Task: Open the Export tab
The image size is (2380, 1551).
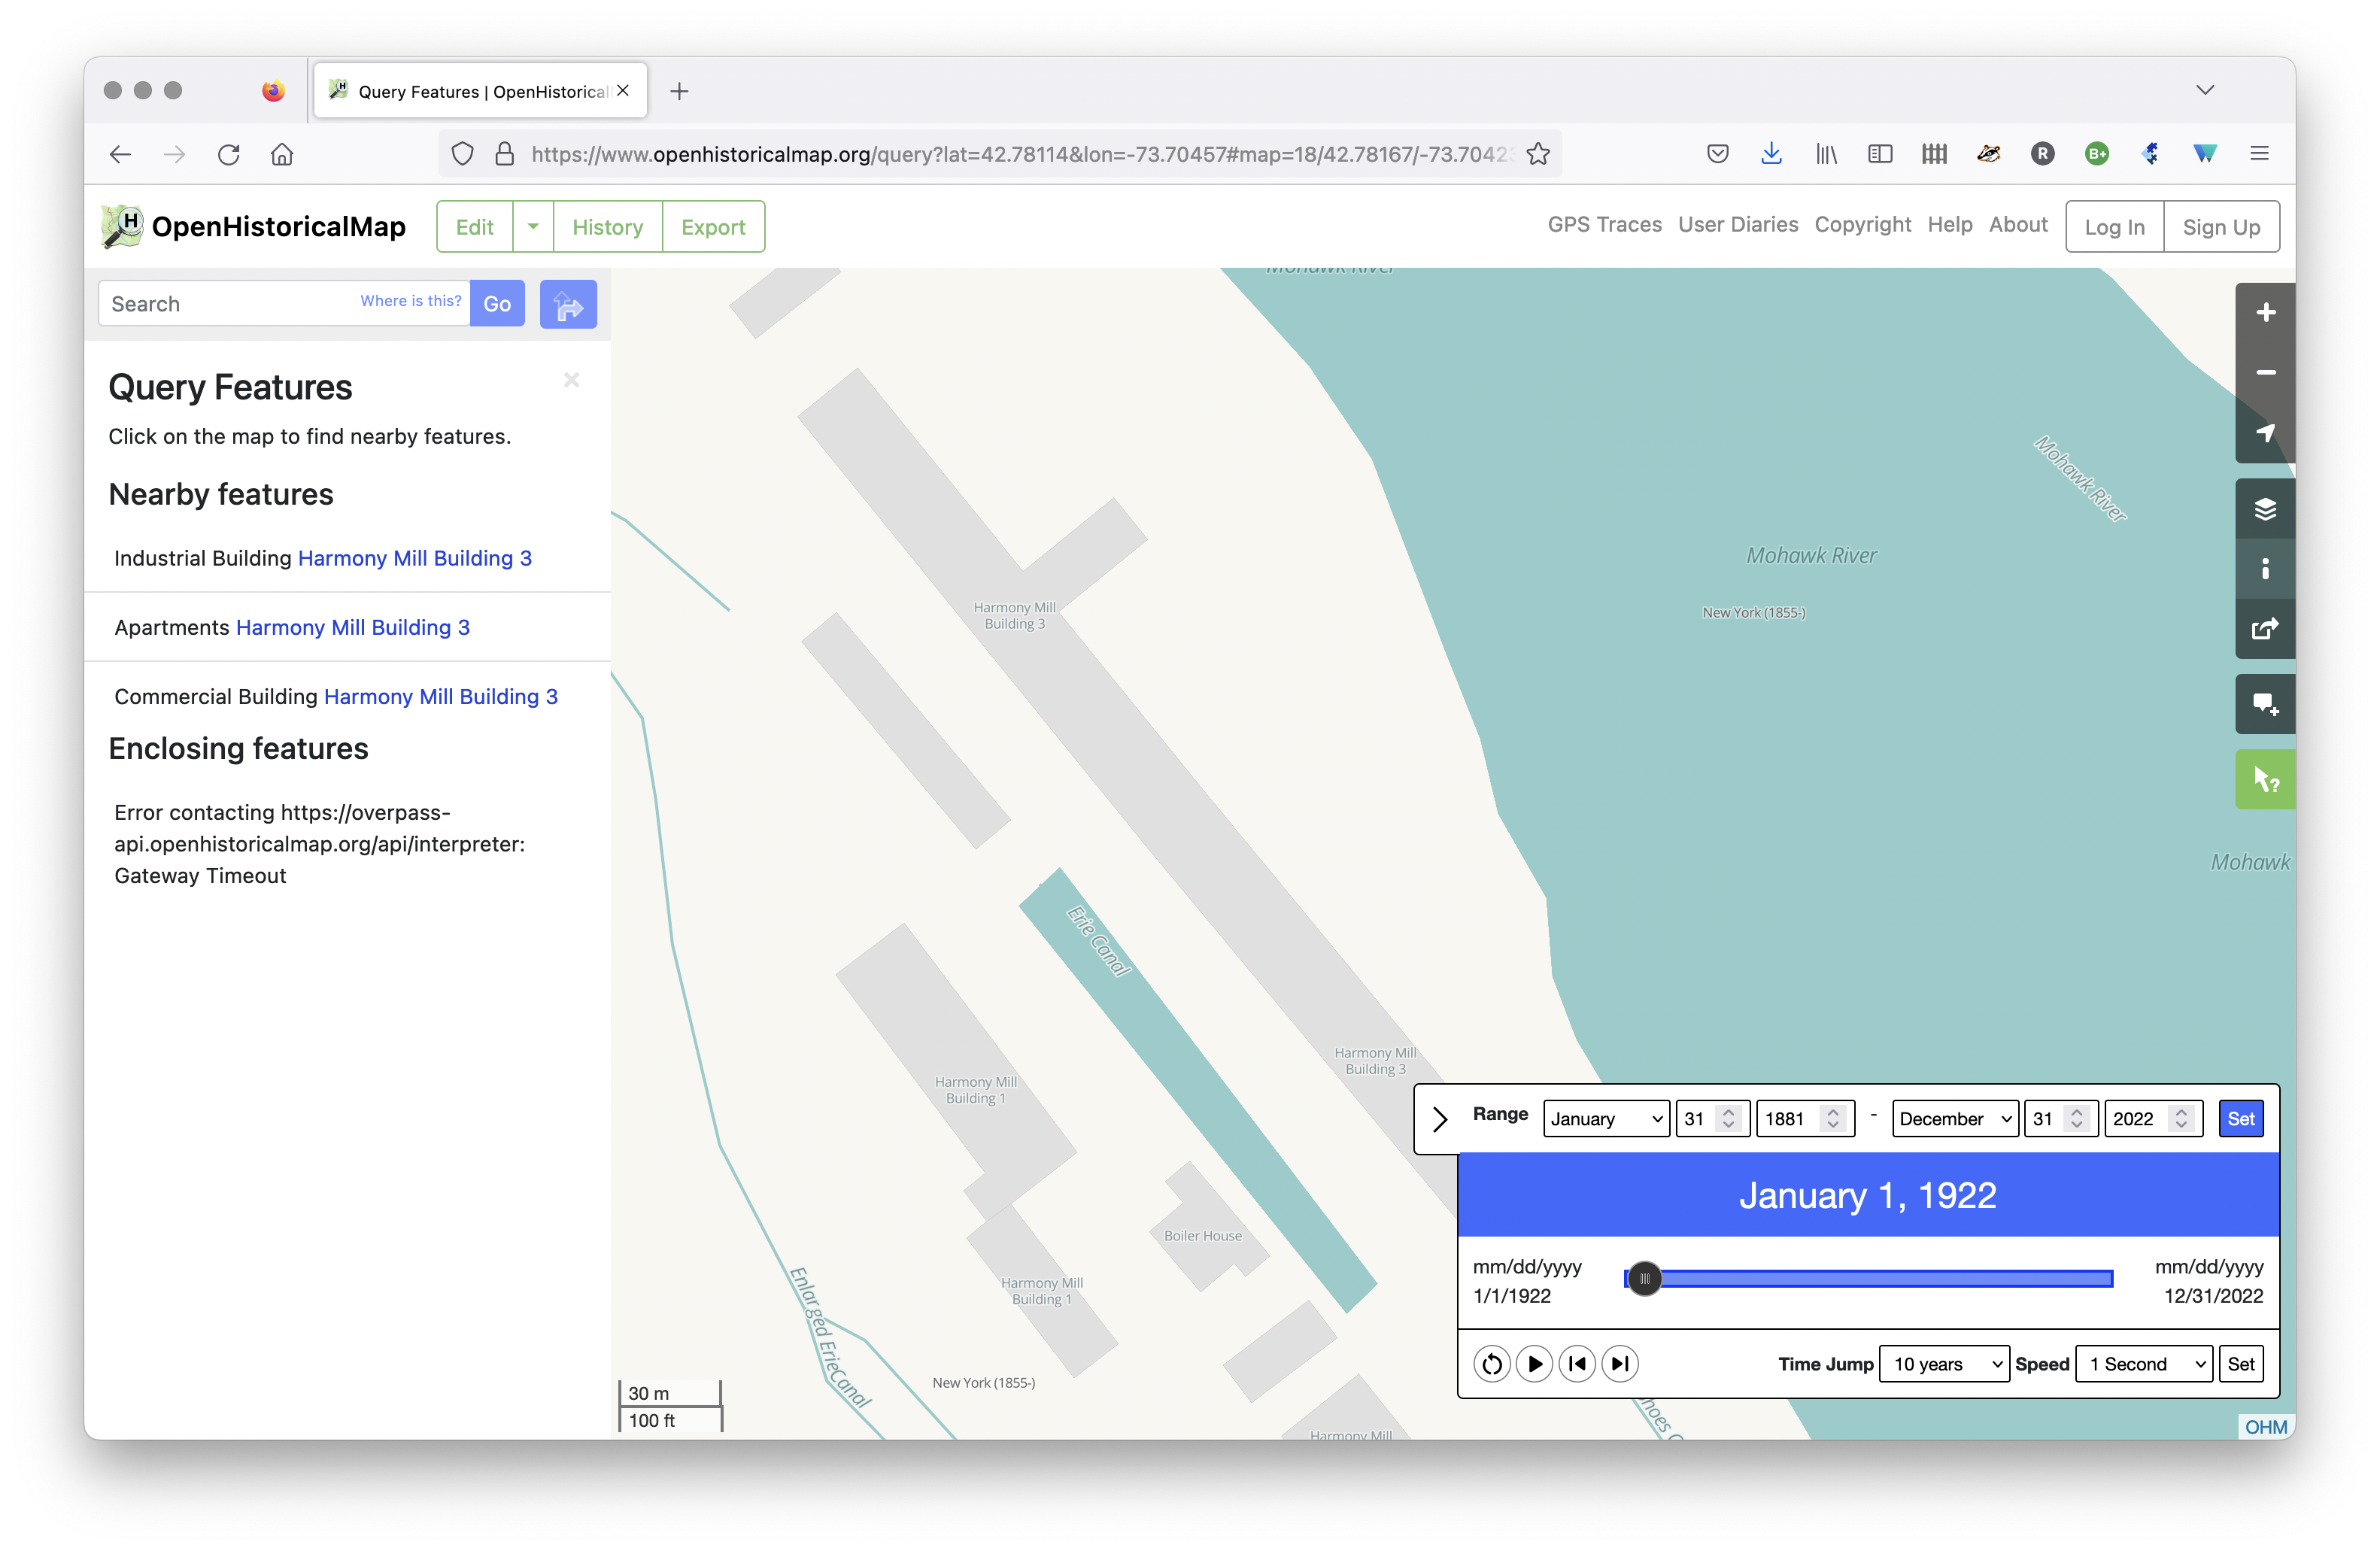Action: coord(713,227)
